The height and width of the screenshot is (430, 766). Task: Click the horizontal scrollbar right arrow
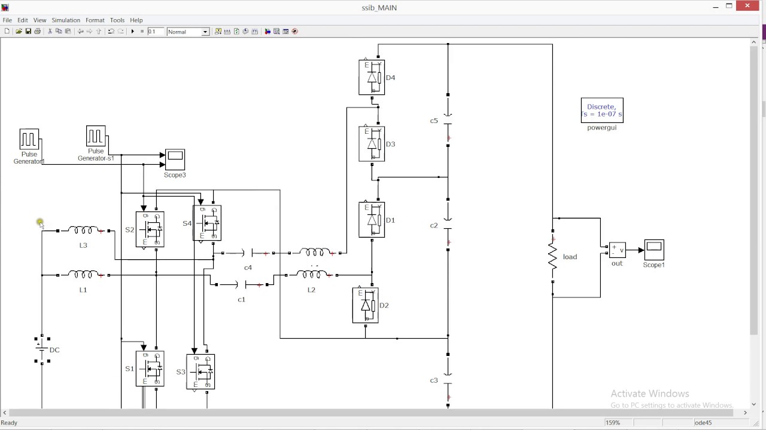tap(745, 413)
